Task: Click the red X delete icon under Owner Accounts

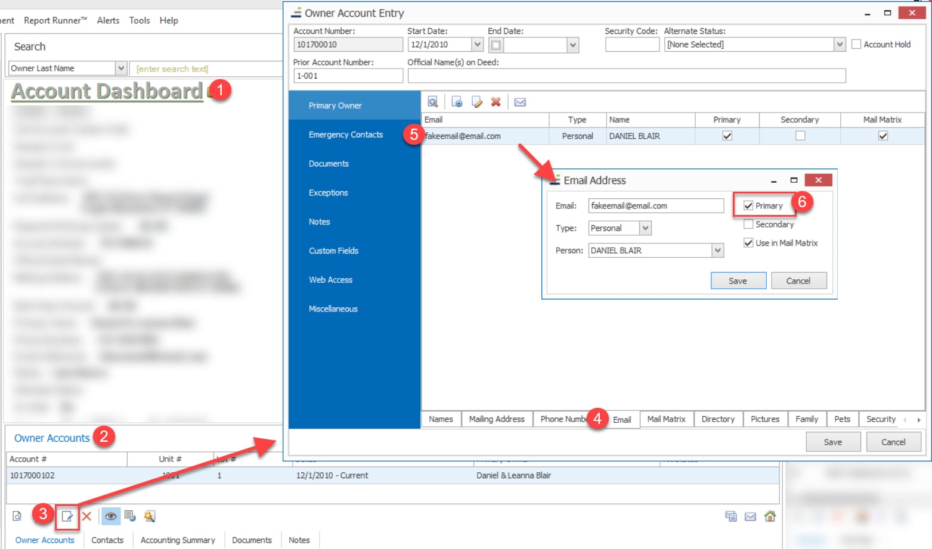Action: pyautogui.click(x=87, y=516)
